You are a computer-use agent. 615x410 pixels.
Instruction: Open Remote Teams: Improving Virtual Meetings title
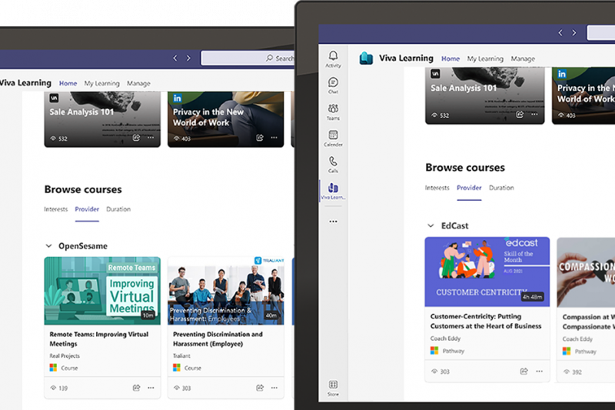coord(99,339)
